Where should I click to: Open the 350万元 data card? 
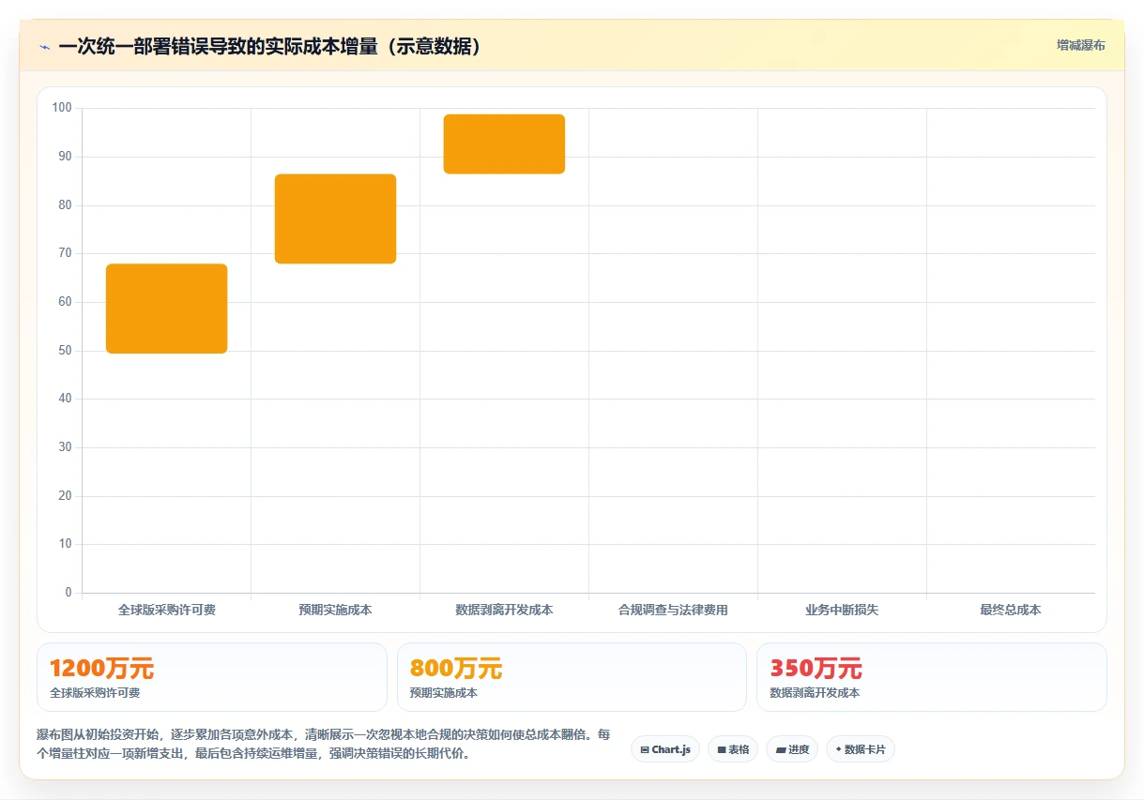point(932,677)
